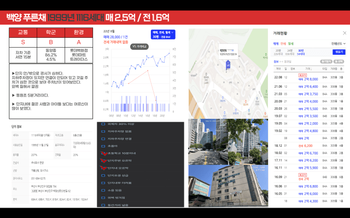Click the 환경 header cell
Viewport: 350px width, 218px height.
(79, 32)
